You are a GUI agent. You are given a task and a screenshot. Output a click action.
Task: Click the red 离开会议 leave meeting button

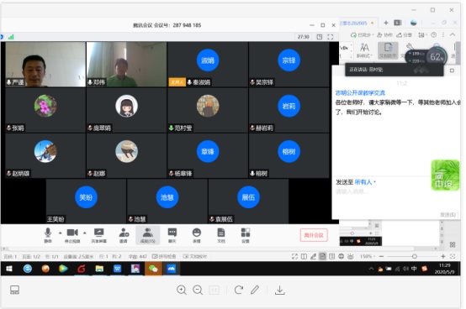click(314, 235)
